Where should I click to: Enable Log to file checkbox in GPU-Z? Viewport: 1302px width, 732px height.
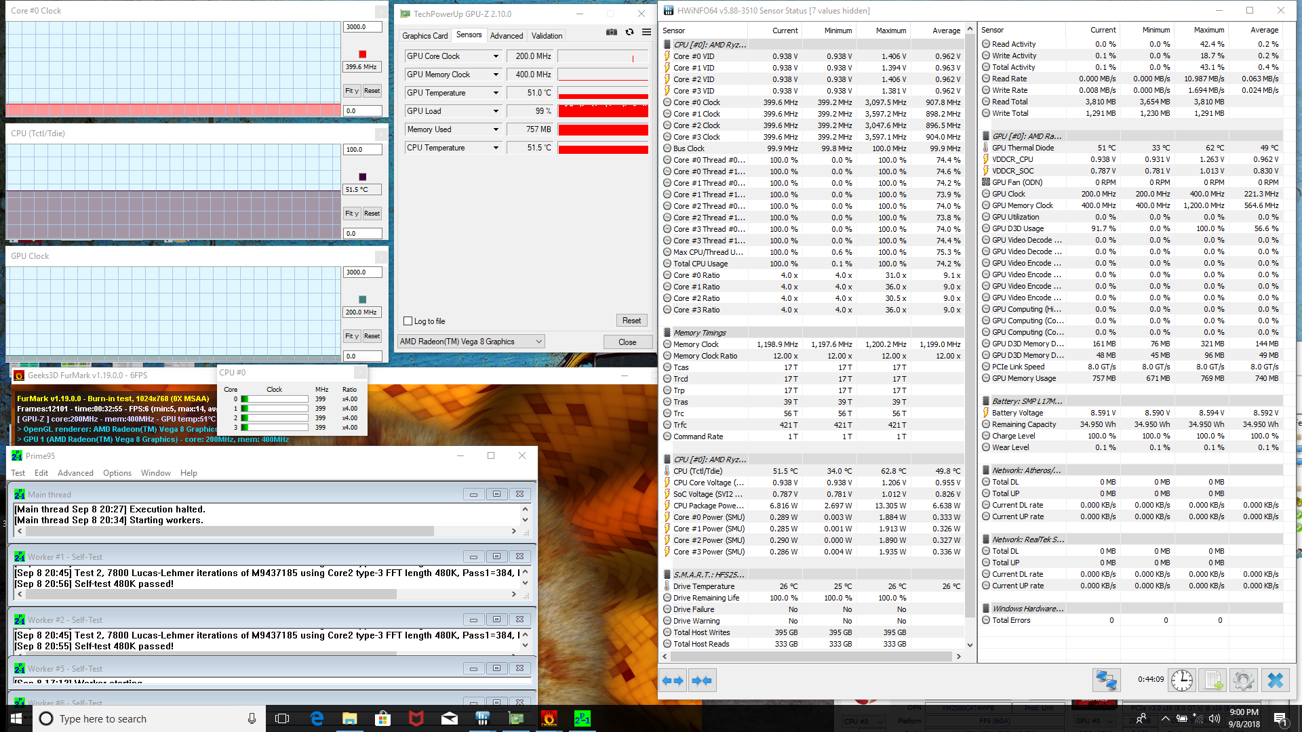point(408,321)
